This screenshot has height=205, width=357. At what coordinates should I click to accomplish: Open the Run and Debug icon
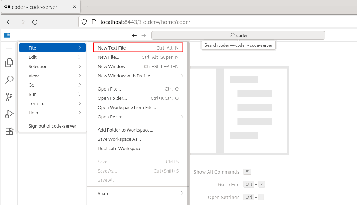tap(9, 114)
